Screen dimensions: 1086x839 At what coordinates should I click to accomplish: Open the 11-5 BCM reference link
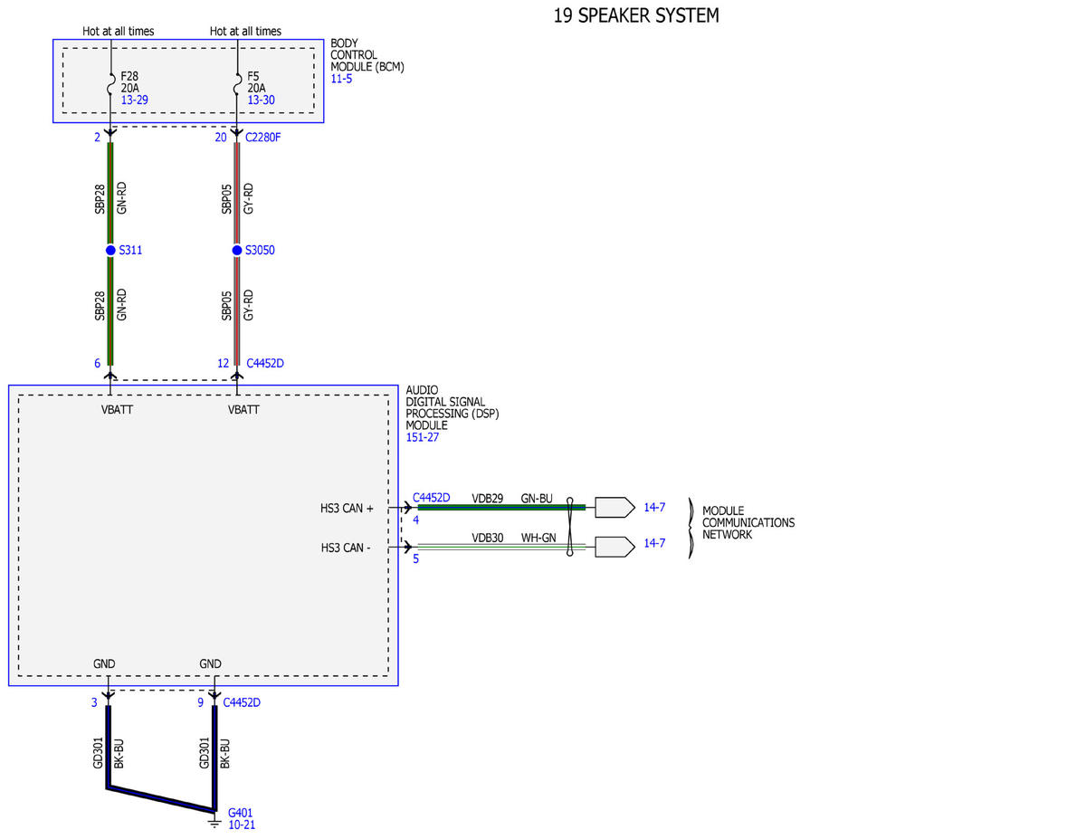pyautogui.click(x=341, y=79)
